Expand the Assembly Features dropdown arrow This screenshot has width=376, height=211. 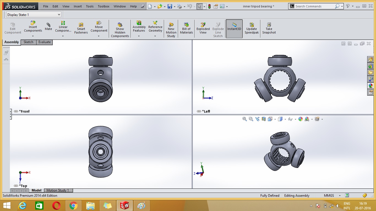click(x=139, y=36)
